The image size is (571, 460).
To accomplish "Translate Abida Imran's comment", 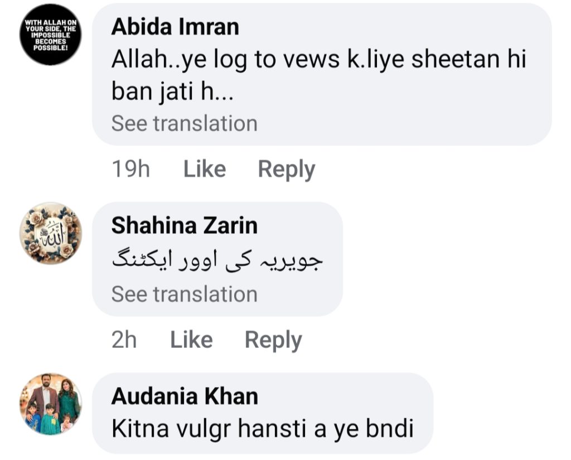I will tap(184, 123).
